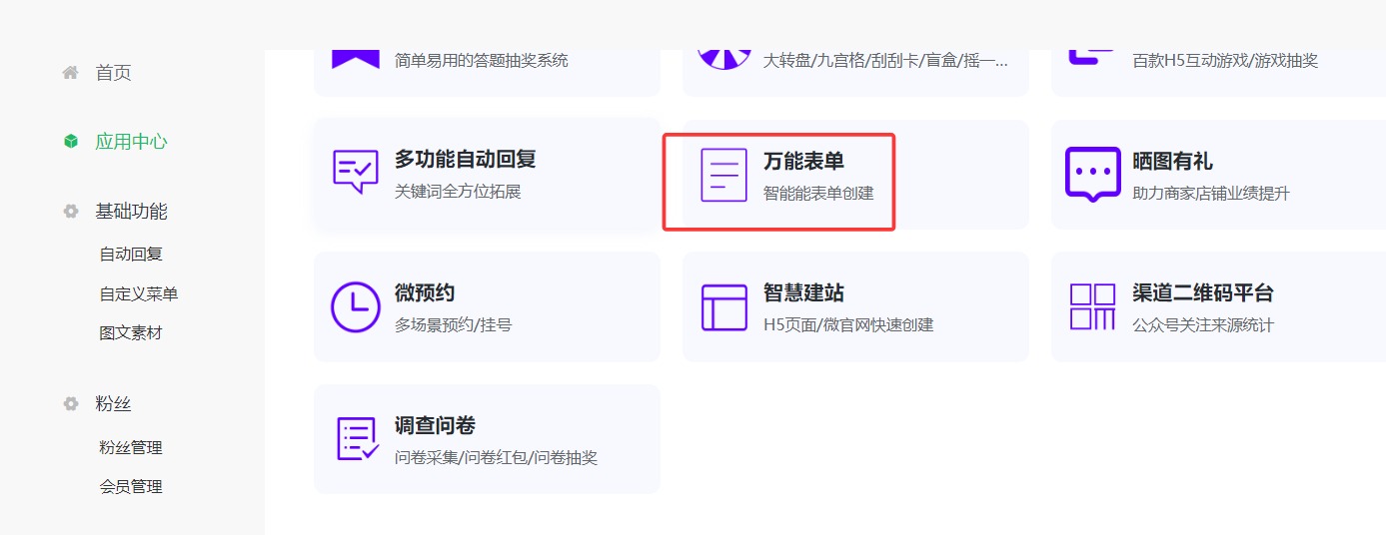
Task: Open the 晒图有礼 app title
Action: pos(1173,162)
